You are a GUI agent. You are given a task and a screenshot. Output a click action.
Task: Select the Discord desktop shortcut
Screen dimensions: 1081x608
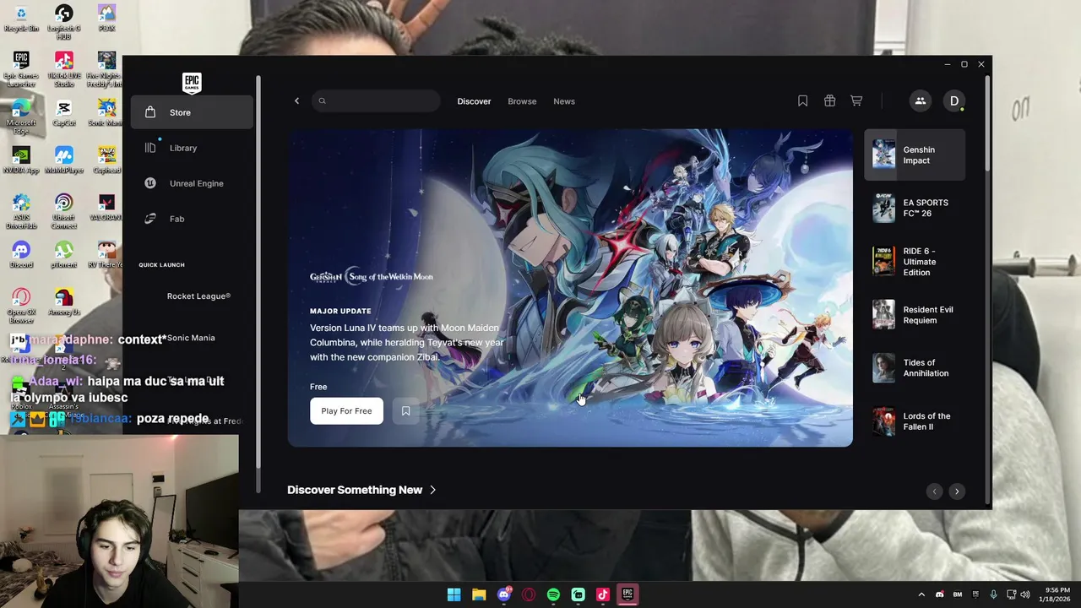[x=21, y=255]
